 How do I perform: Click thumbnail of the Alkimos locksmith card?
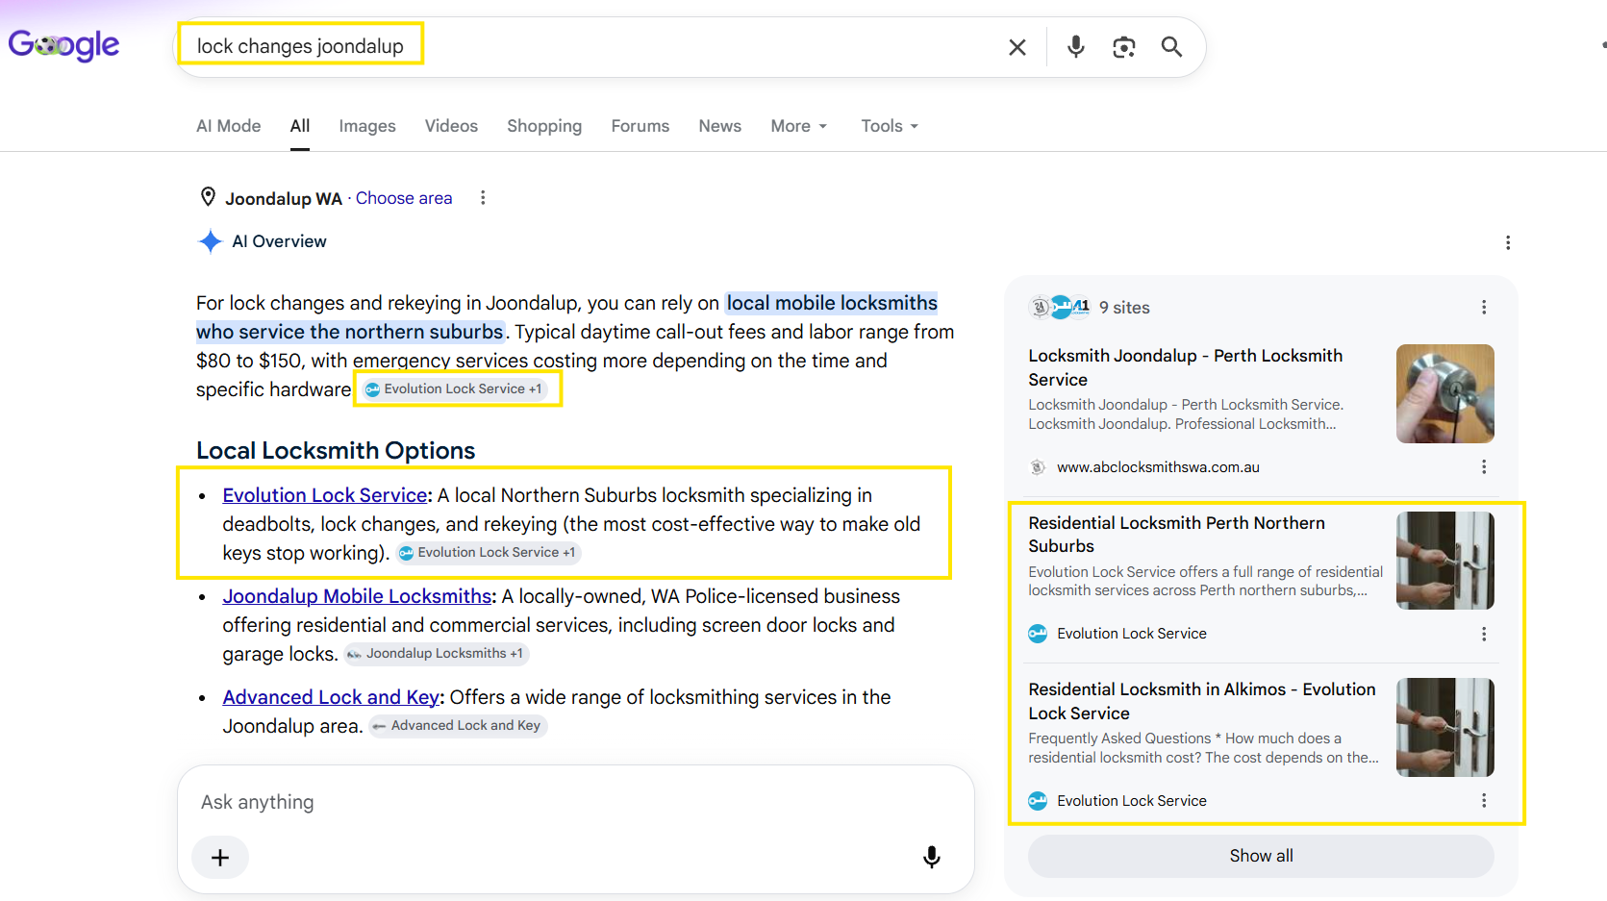click(1444, 727)
